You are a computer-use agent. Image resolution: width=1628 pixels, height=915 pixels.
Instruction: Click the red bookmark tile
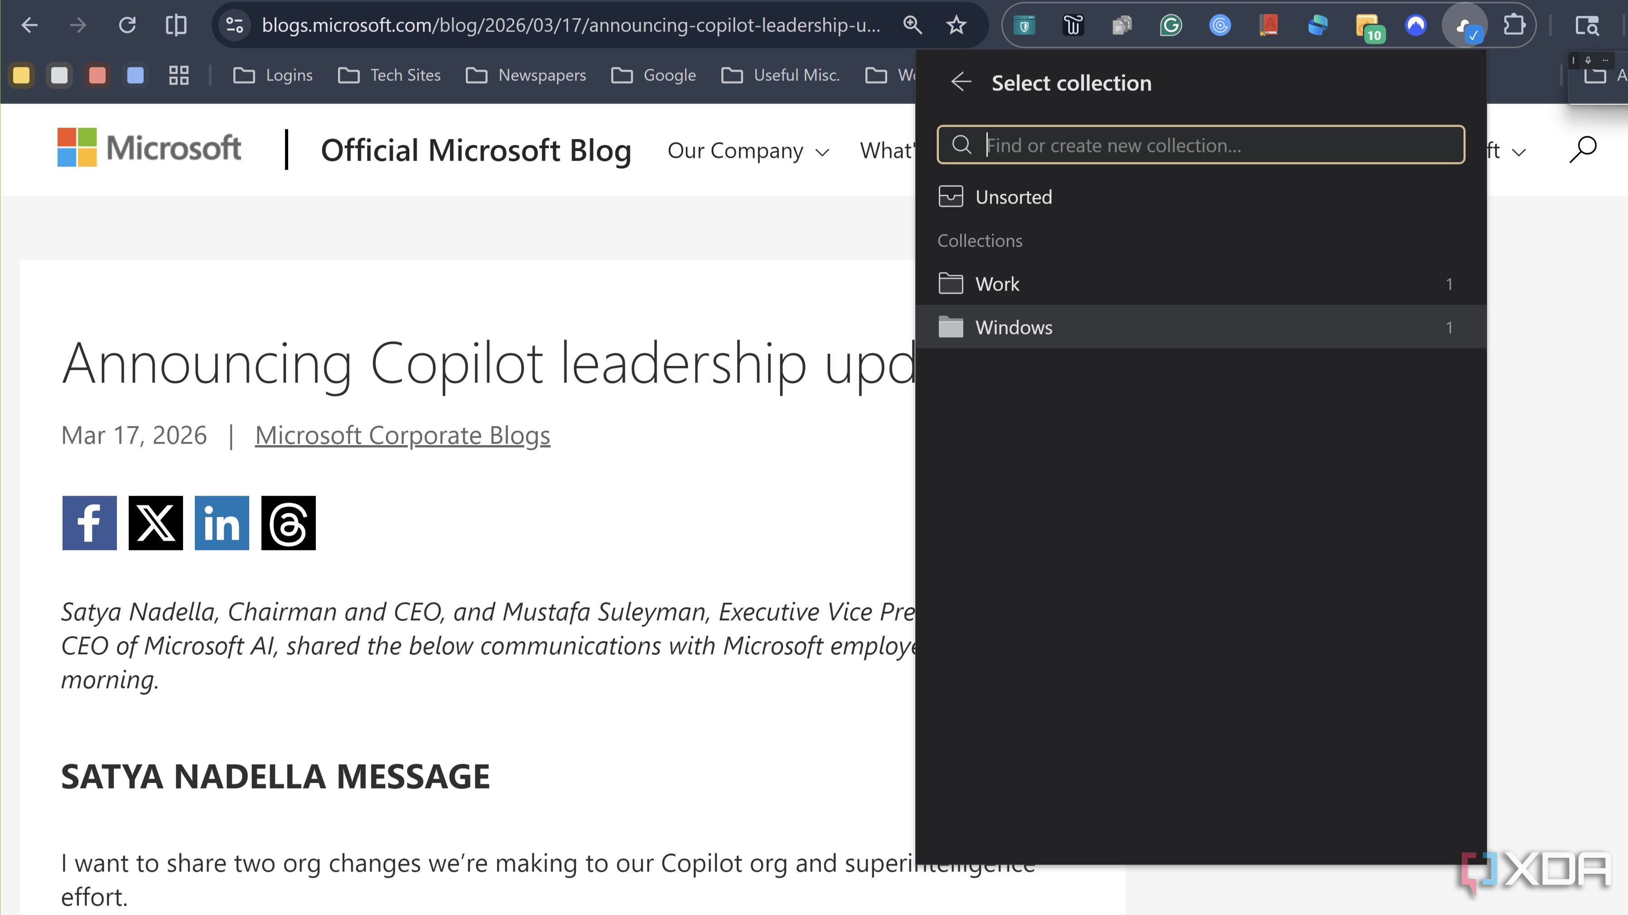pos(97,75)
